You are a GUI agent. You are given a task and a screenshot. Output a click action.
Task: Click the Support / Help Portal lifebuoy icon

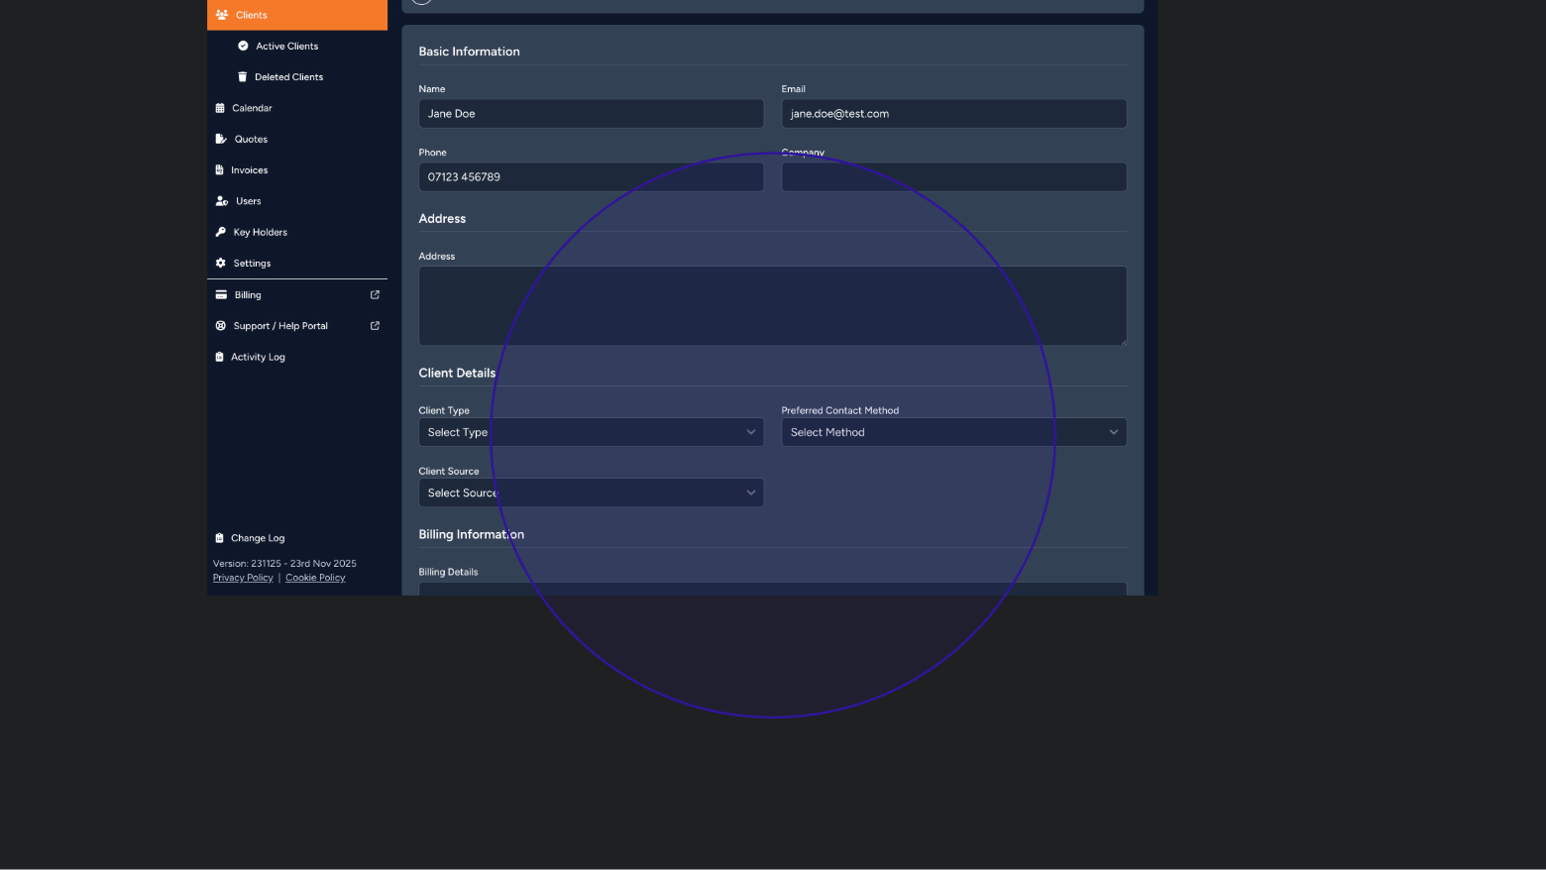click(x=221, y=326)
